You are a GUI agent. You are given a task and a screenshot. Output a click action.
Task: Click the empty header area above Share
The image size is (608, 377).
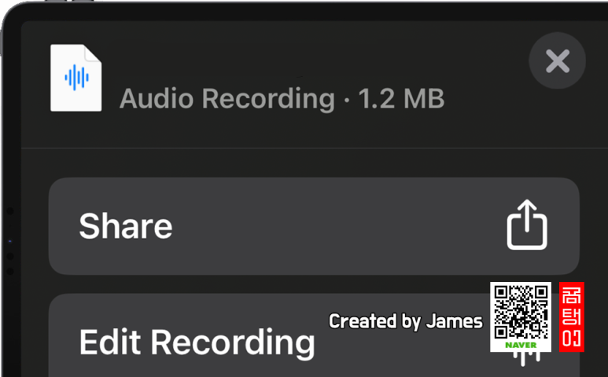314,163
